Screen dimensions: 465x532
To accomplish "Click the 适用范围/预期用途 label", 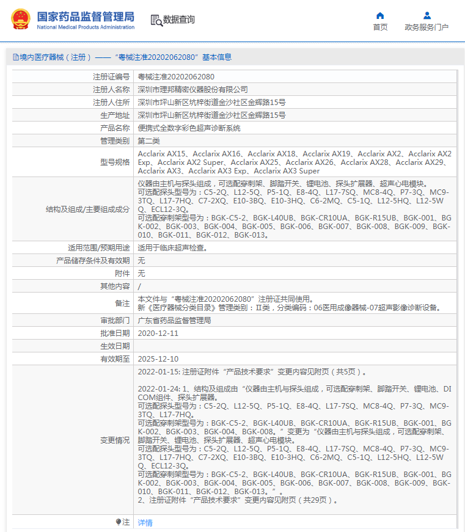I will coord(98,248).
